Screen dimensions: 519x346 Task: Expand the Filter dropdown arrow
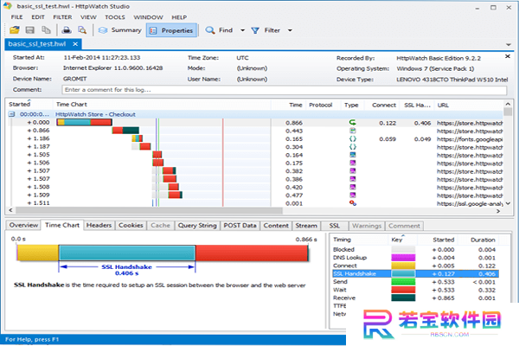click(x=290, y=30)
